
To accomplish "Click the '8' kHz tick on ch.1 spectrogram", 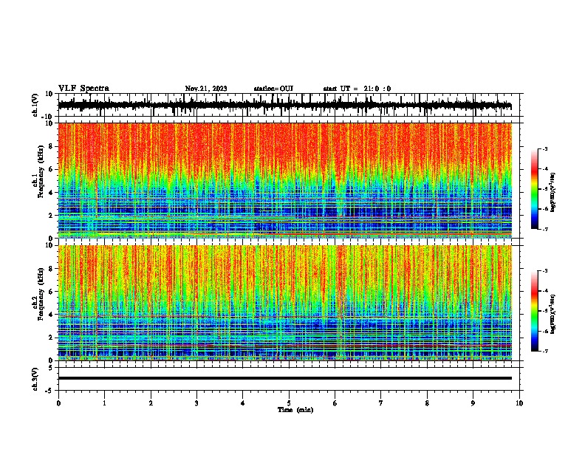I will click(52, 146).
